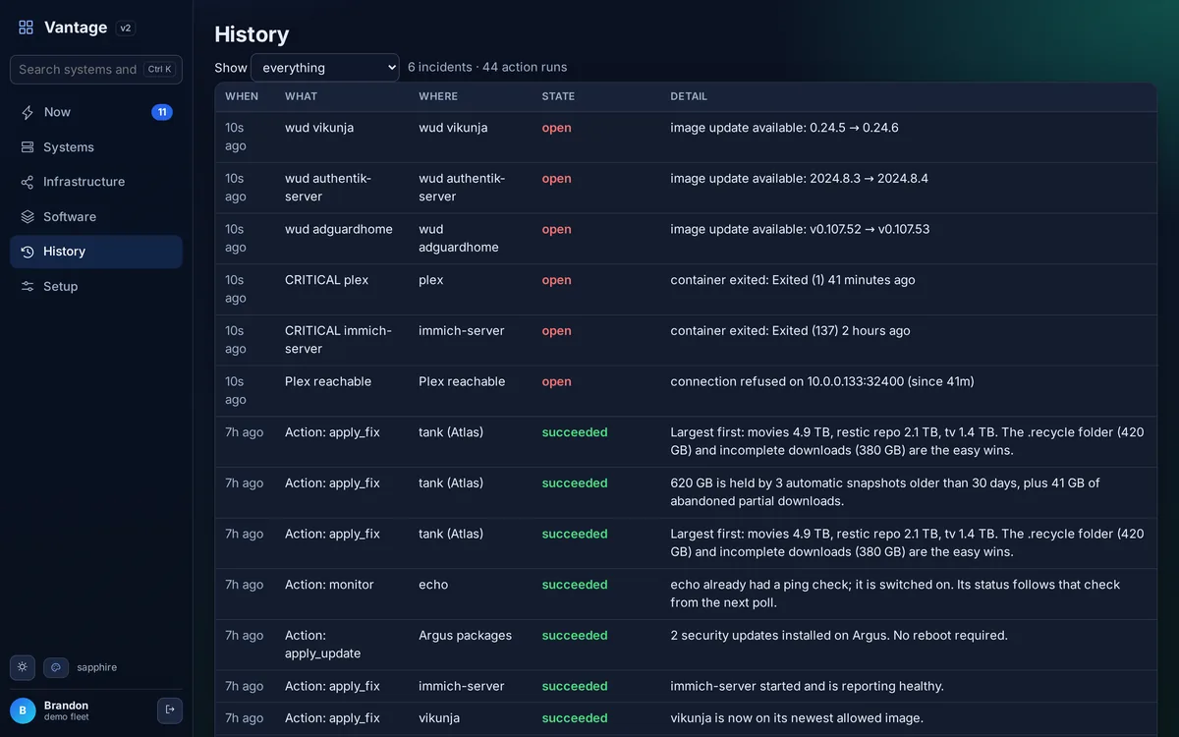Image resolution: width=1179 pixels, height=737 pixels.
Task: Go to the Software page
Action: tap(96, 217)
